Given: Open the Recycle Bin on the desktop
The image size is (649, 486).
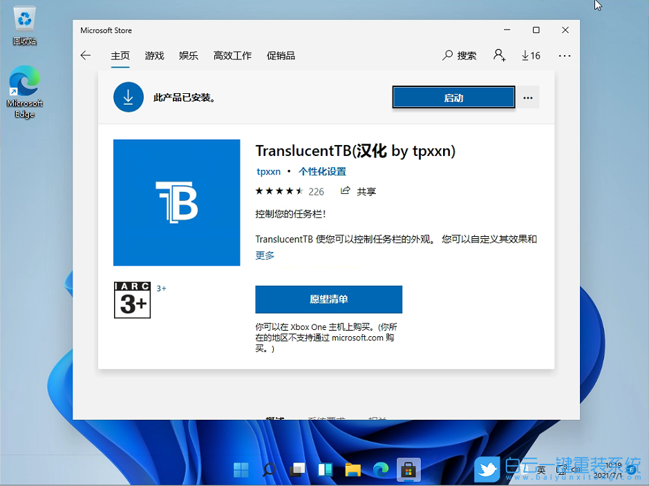Looking at the screenshot, I should [24, 17].
